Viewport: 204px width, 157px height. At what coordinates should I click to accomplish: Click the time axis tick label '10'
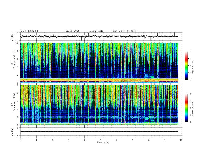pyautogui.click(x=181, y=140)
